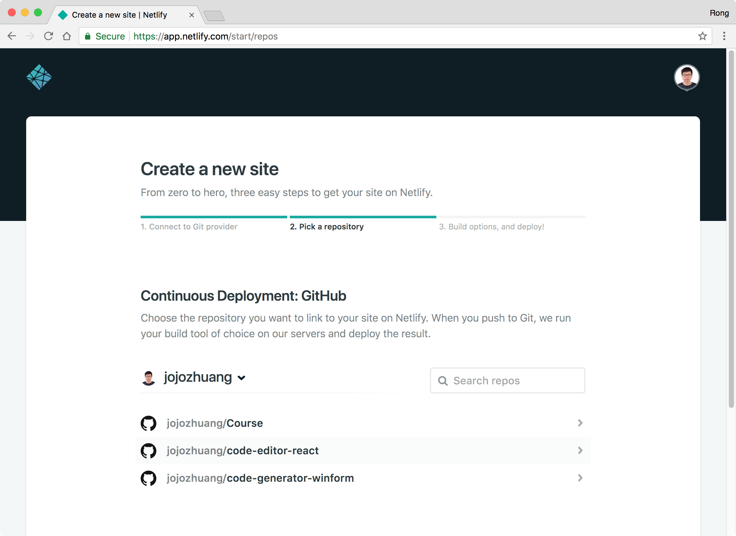This screenshot has width=736, height=536.
Task: Close the Netlify browser tab
Action: pos(192,15)
